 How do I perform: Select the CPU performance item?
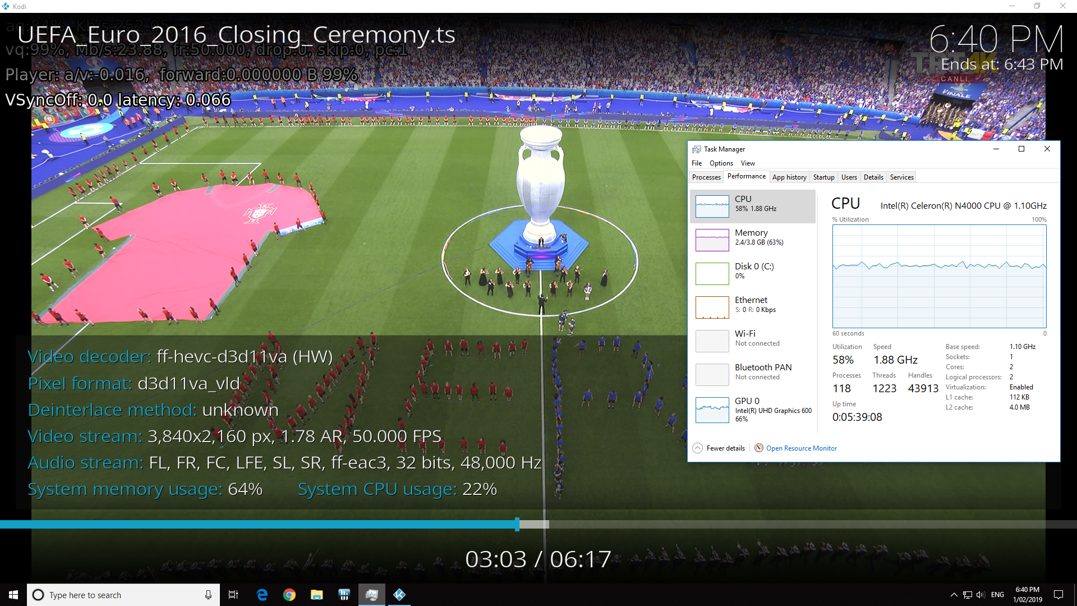(x=752, y=206)
